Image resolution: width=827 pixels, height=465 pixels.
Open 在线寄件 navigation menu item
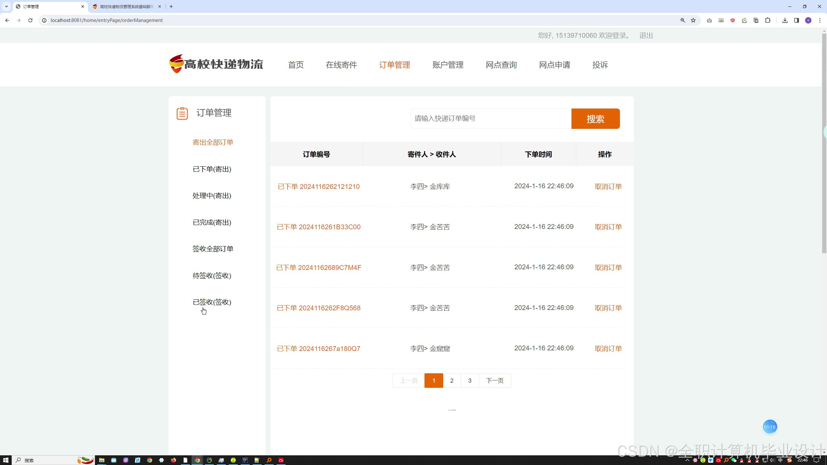pos(341,65)
